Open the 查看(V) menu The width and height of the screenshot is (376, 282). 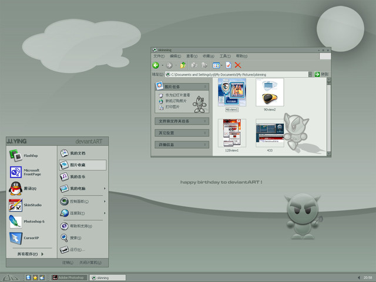tap(192, 56)
